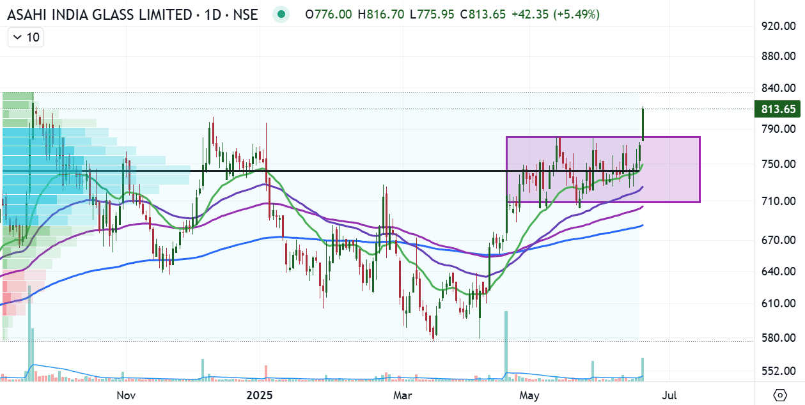805x405 pixels.
Task: Click the 790.00 price axis label
Action: click(x=778, y=128)
